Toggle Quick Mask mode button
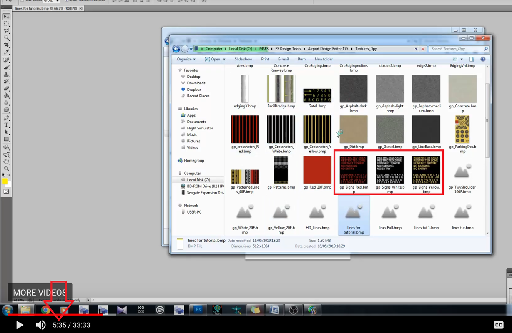The image size is (512, 333). pos(6,191)
